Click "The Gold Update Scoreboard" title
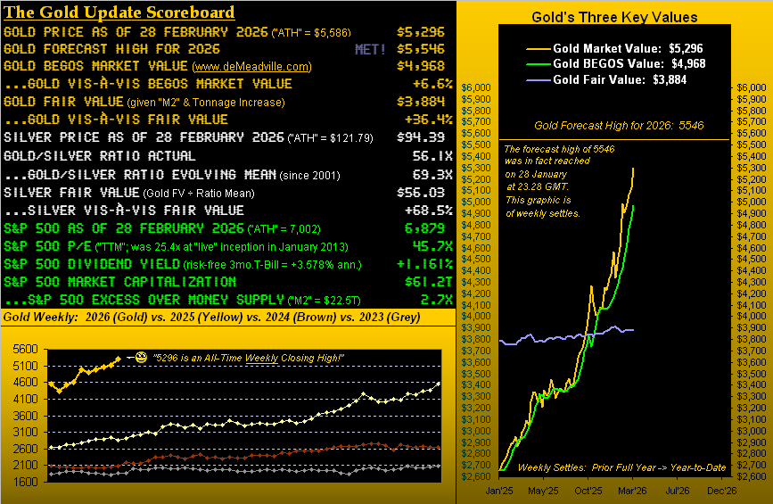 (x=119, y=12)
